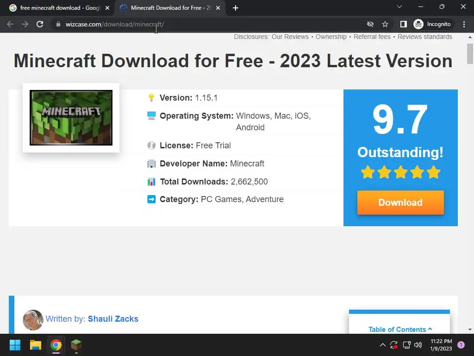Show hidden system tray icons
The height and width of the screenshot is (356, 474).
coord(382,345)
